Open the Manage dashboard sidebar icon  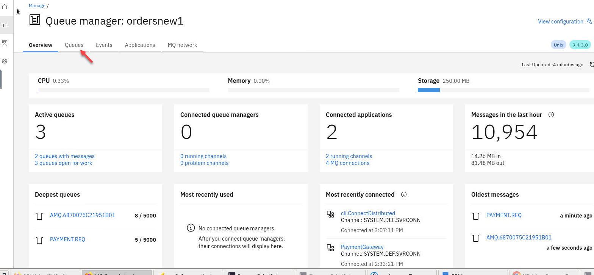[x=5, y=25]
